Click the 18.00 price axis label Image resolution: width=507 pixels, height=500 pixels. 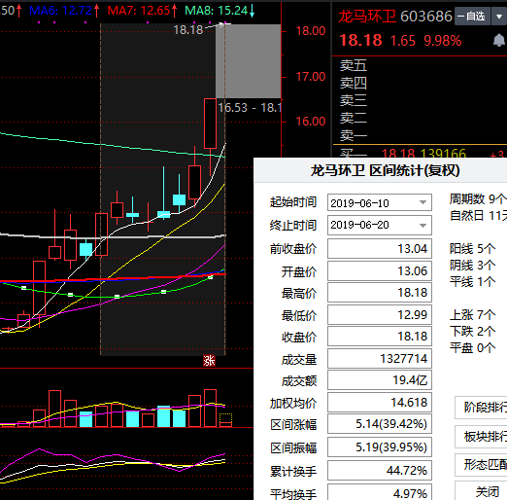tap(310, 31)
